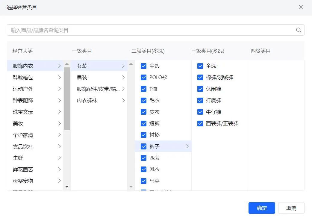This screenshot has height=221, width=312.
Task: Uncheck the 西装裤/正装裤 checkbox
Action: (200, 123)
